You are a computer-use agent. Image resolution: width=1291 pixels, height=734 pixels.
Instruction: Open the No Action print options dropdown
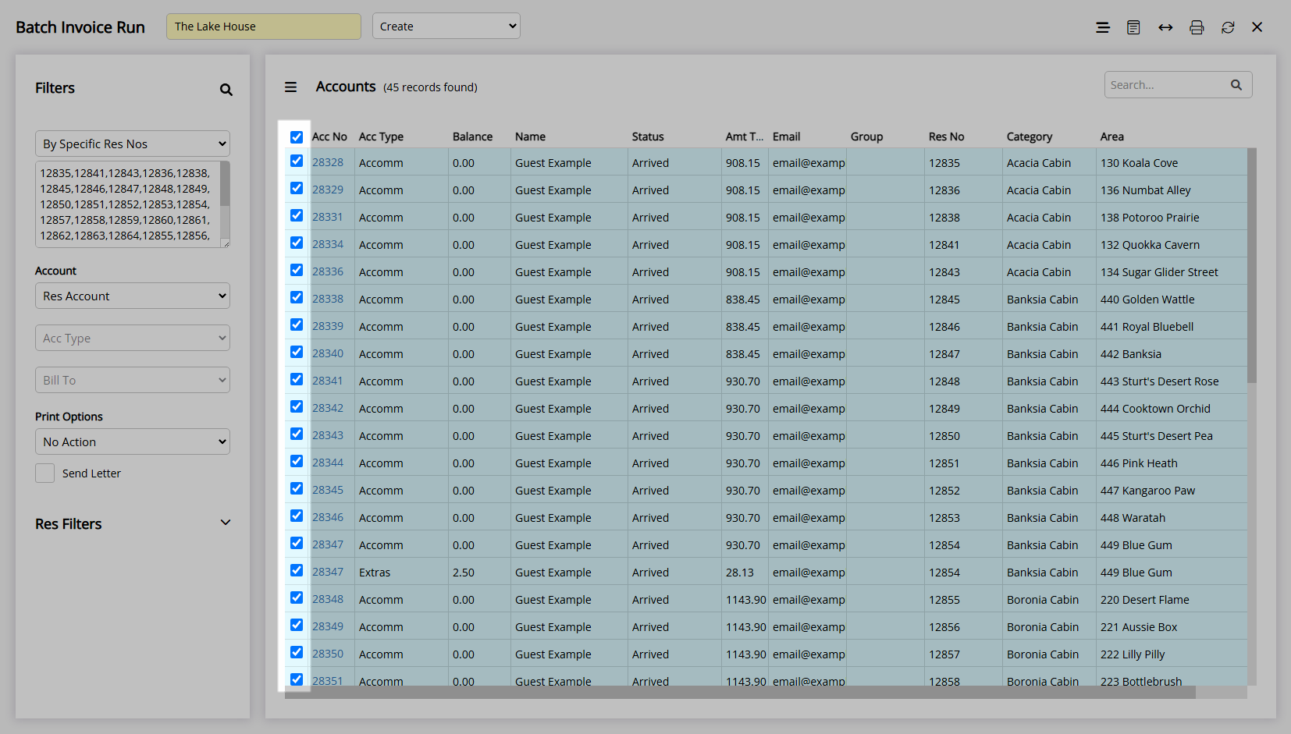pyautogui.click(x=133, y=441)
